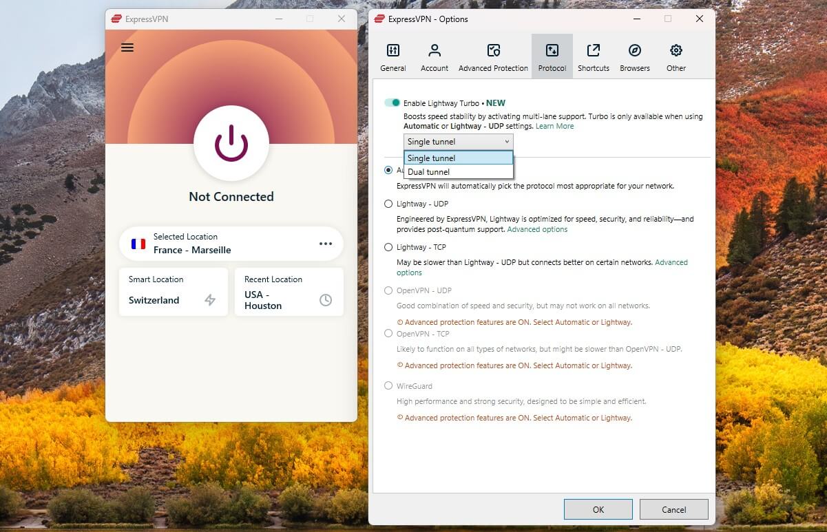The image size is (827, 532).
Task: Click Cancel in the Options dialog
Action: [674, 509]
